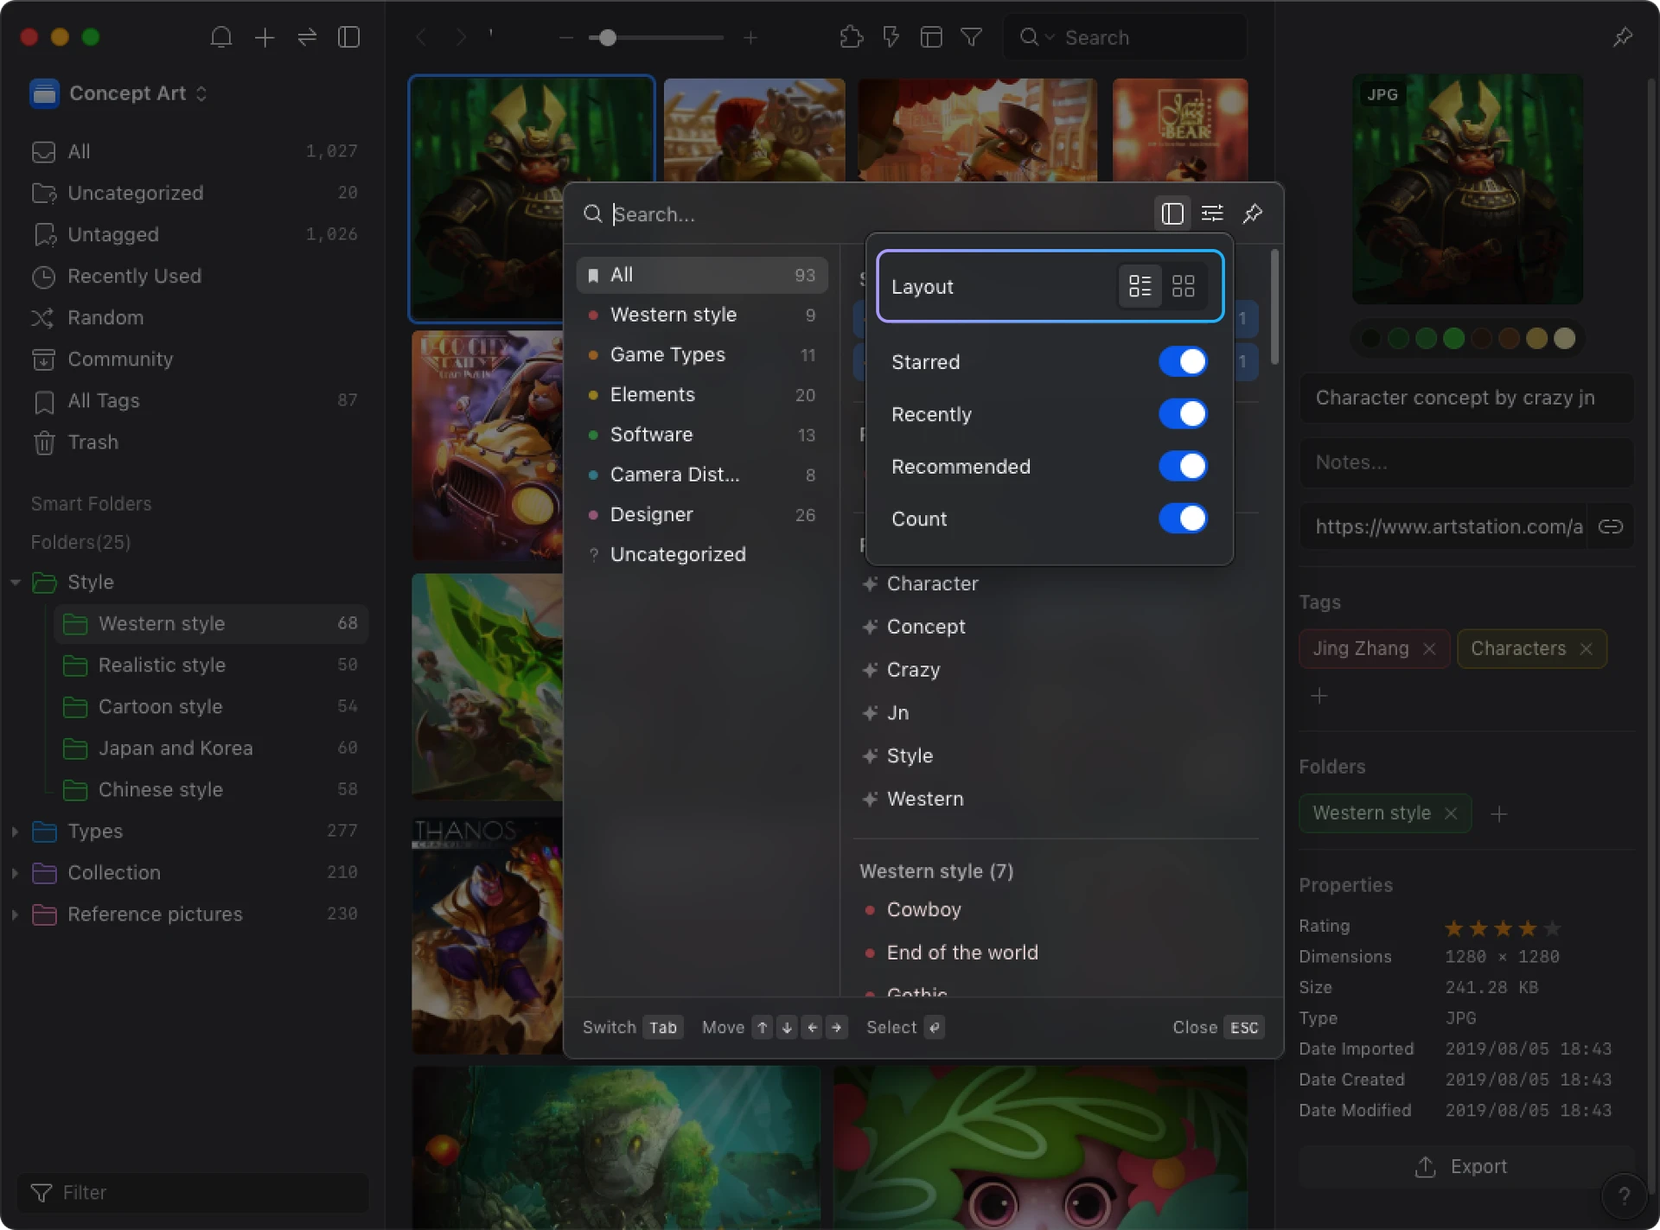Select grid layout icon in Layout row

pyautogui.click(x=1183, y=286)
